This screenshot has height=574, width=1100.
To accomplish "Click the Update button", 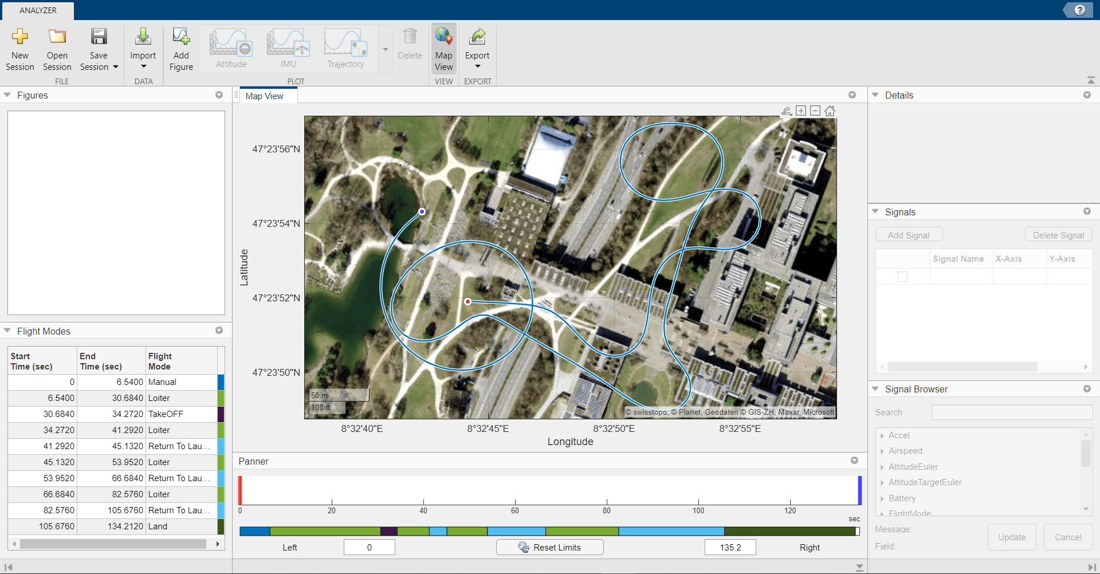I will coord(1012,537).
